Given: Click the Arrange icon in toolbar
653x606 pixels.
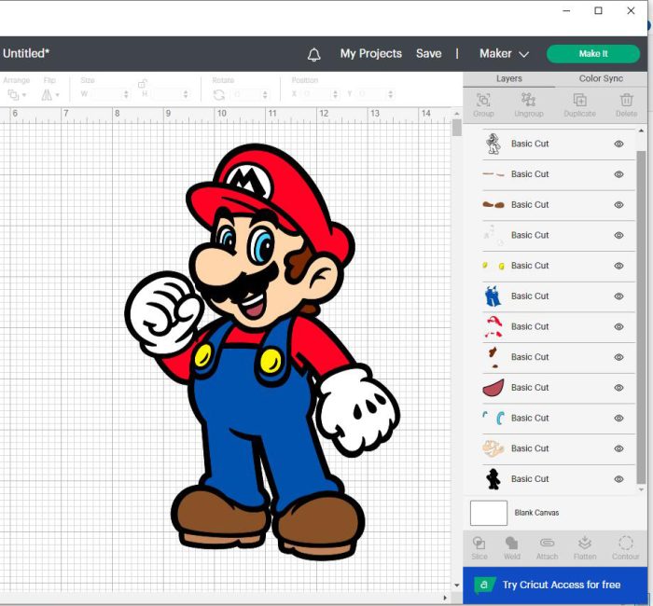Looking at the screenshot, I should click(13, 95).
